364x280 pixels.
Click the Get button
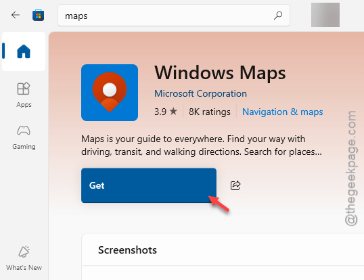click(149, 185)
